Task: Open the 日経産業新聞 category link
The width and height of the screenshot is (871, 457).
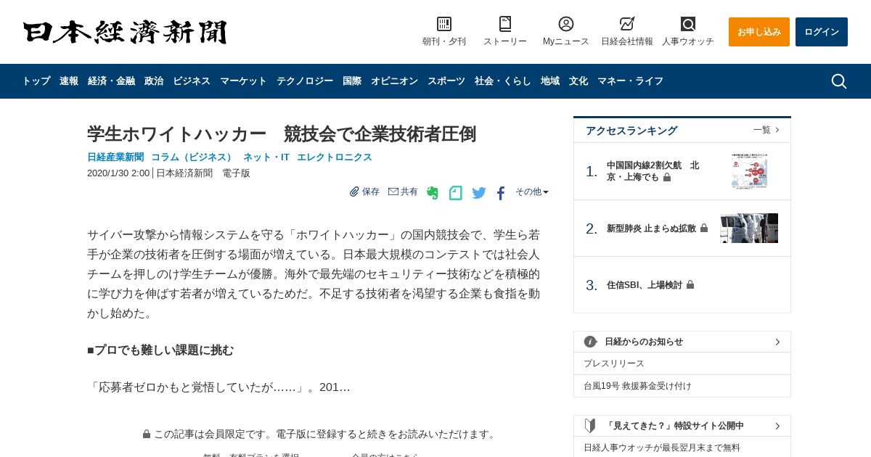Action: point(115,157)
